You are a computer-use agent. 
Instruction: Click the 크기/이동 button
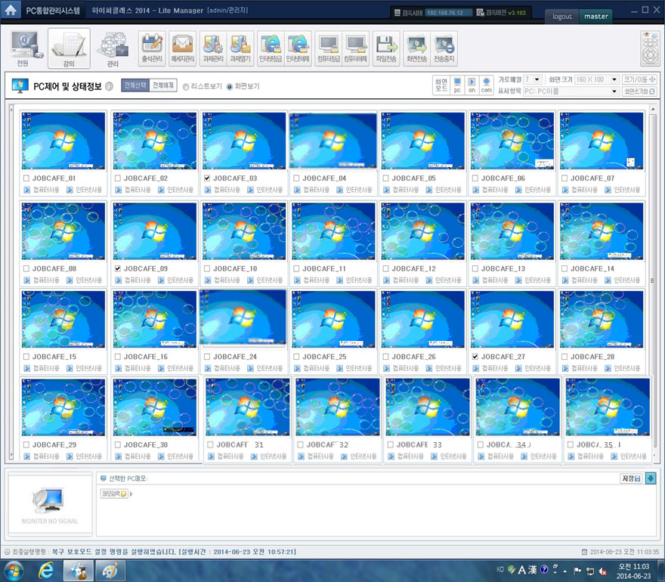[639, 79]
